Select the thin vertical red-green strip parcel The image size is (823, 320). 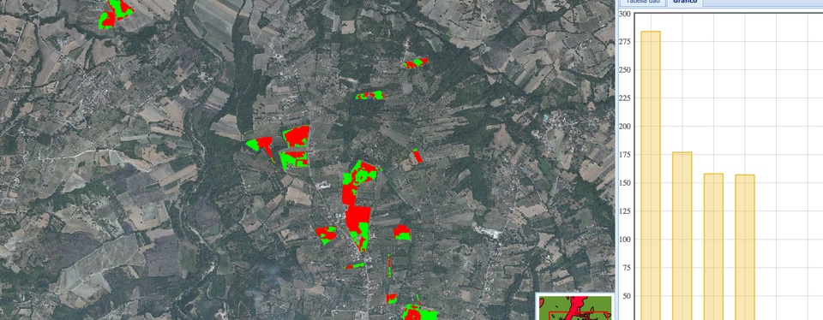click(389, 266)
